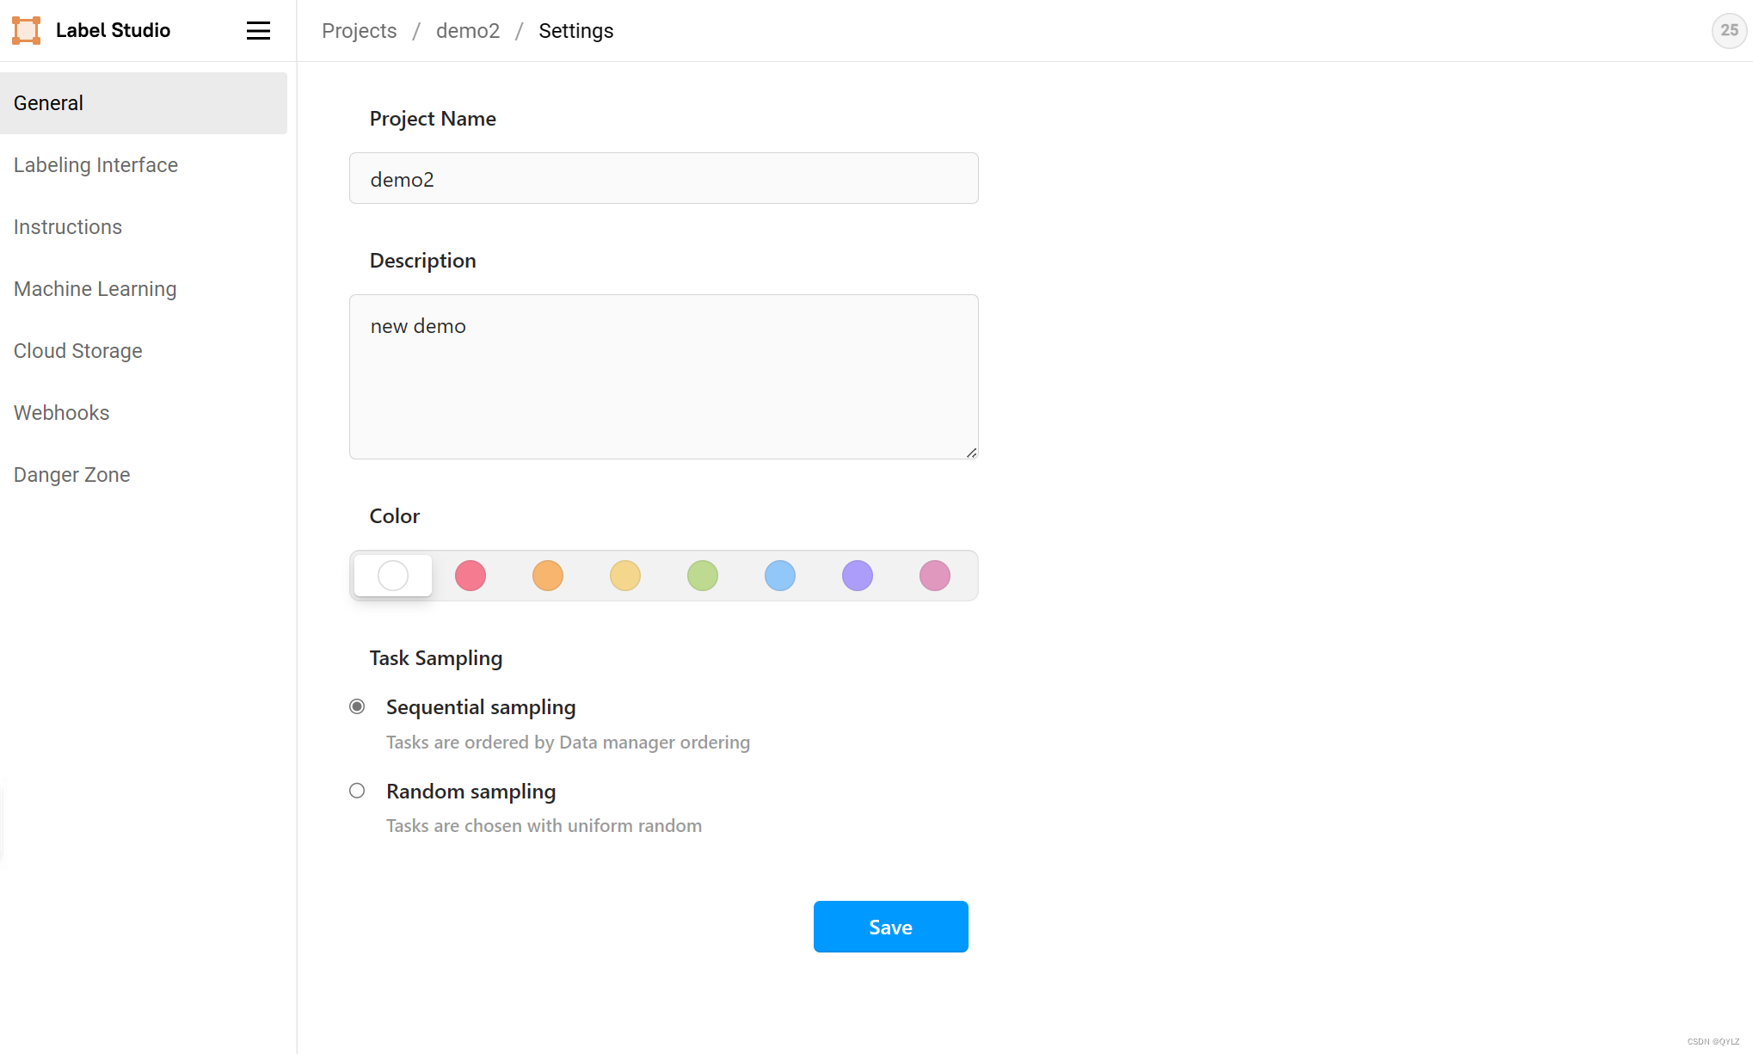Open the Danger Zone section
Image resolution: width=1753 pixels, height=1054 pixels.
144,474
